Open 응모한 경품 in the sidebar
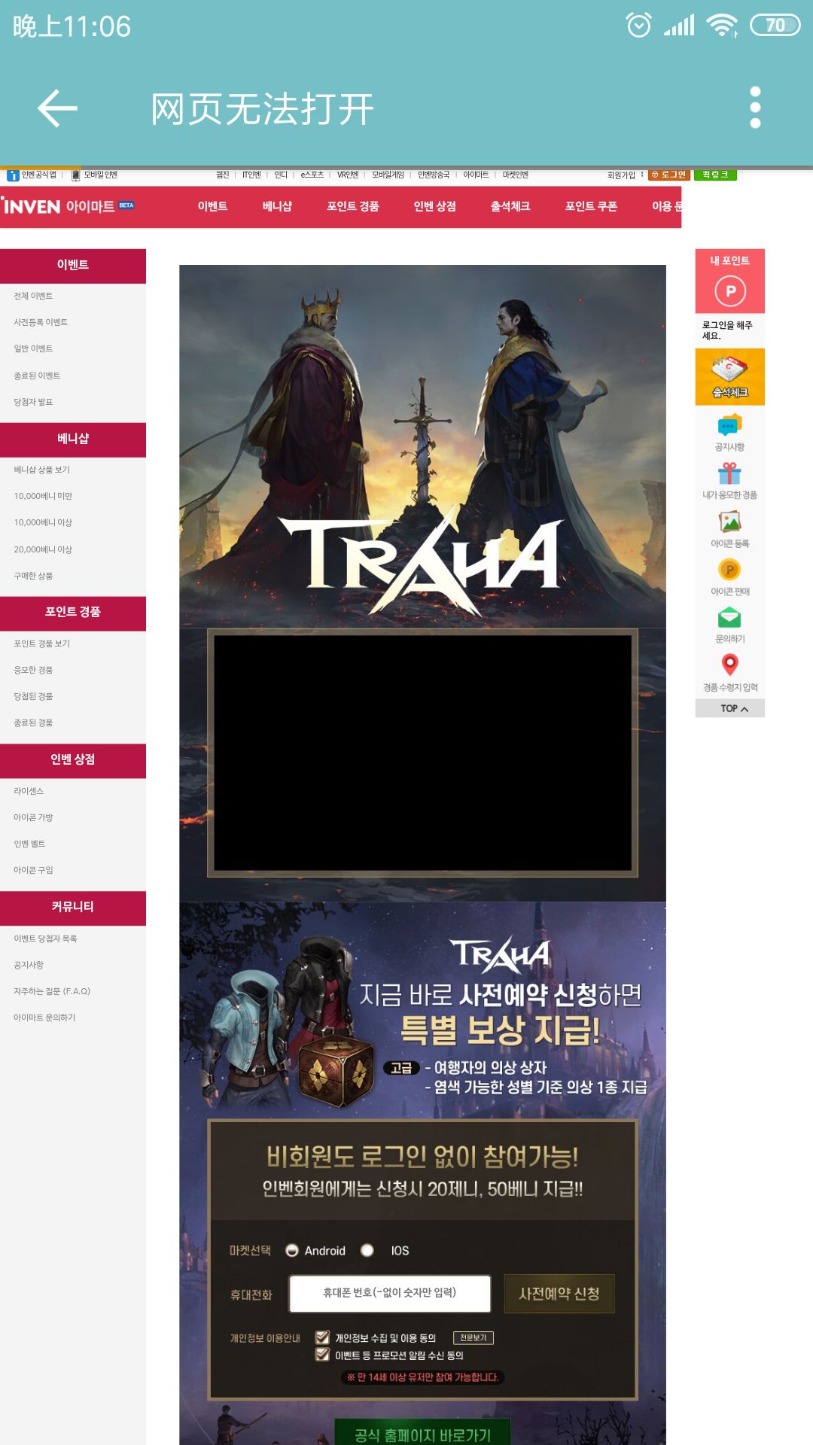Image resolution: width=813 pixels, height=1445 pixels. pyautogui.click(x=33, y=670)
